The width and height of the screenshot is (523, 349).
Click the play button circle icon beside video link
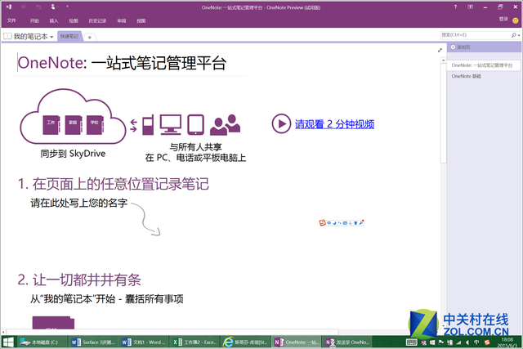coord(281,123)
